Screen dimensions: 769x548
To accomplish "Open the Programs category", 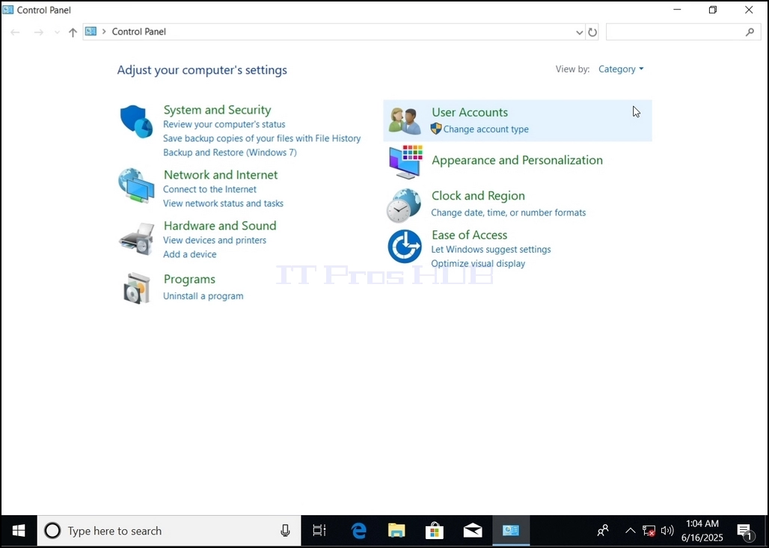I will (x=189, y=280).
